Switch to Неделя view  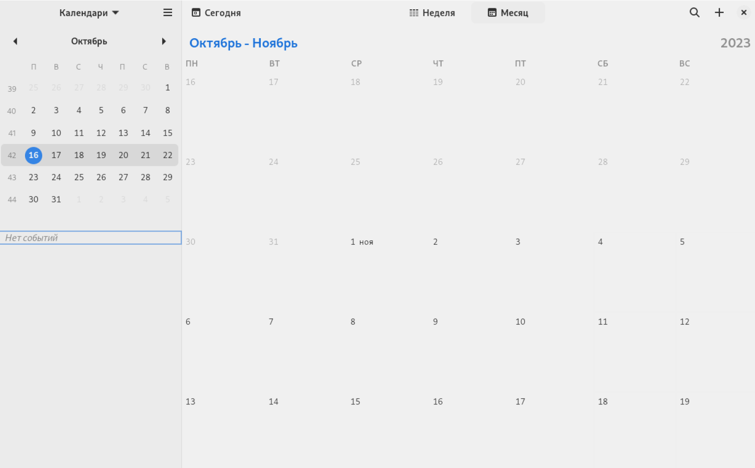[432, 13]
